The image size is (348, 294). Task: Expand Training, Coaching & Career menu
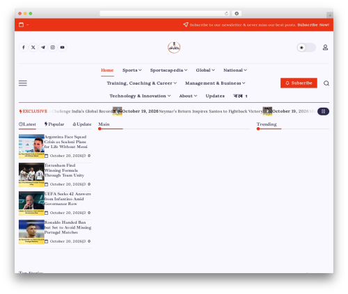[x=142, y=83]
